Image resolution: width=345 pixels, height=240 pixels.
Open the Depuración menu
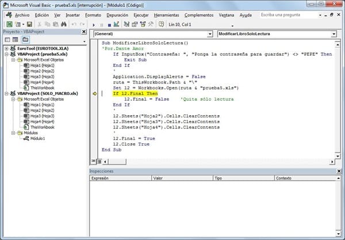(117, 14)
